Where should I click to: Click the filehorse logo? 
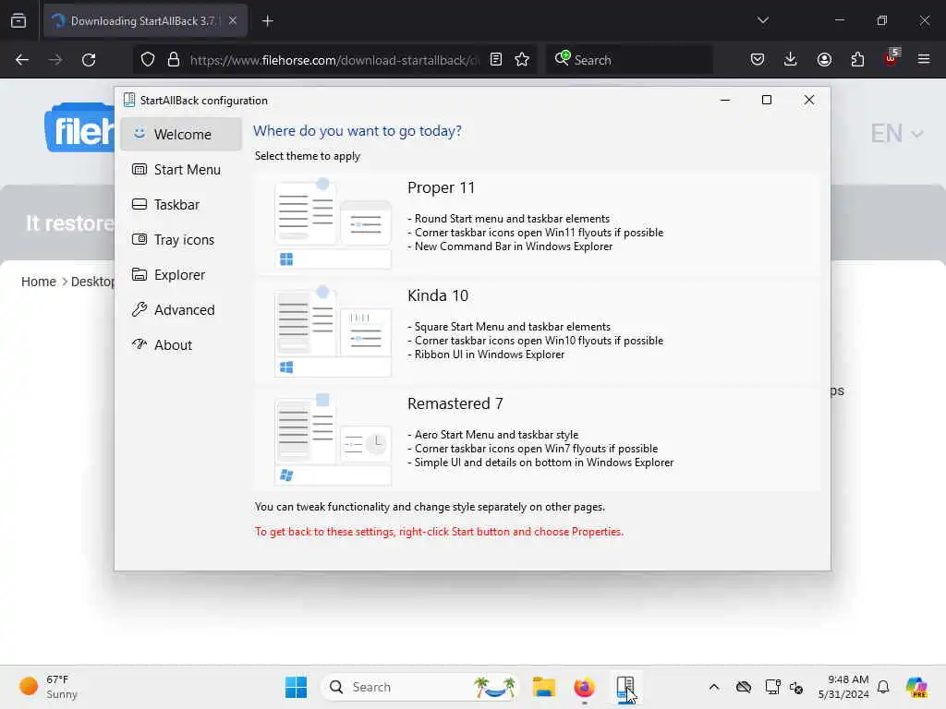point(79,127)
